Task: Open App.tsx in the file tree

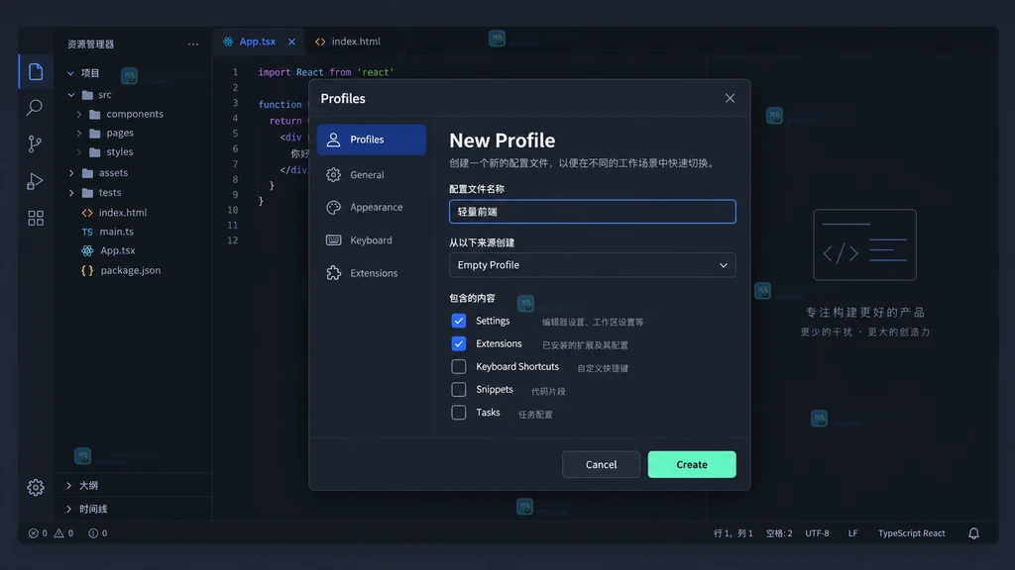Action: coord(117,250)
